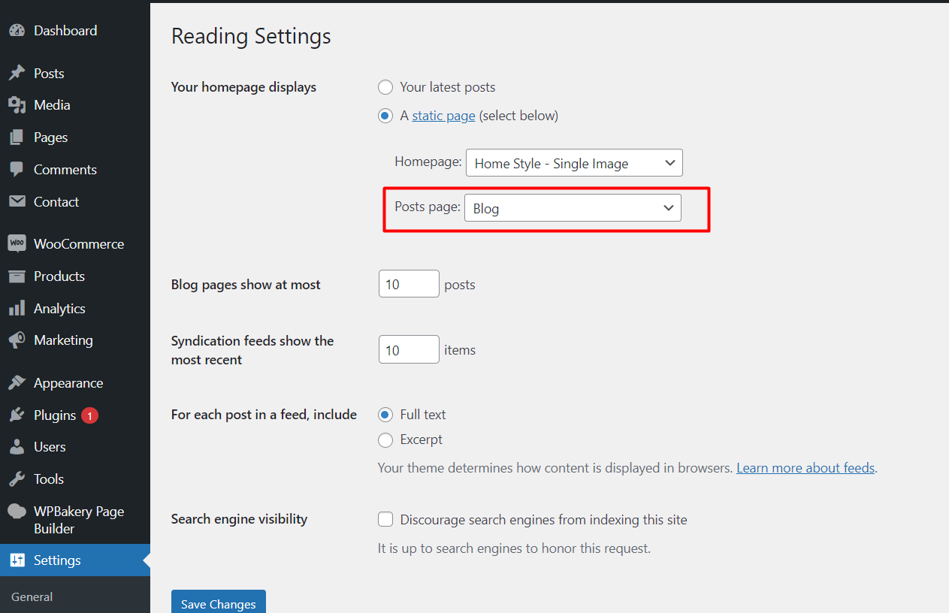Image resolution: width=949 pixels, height=613 pixels.
Task: Click the Tools wrench icon
Action: pyautogui.click(x=17, y=479)
